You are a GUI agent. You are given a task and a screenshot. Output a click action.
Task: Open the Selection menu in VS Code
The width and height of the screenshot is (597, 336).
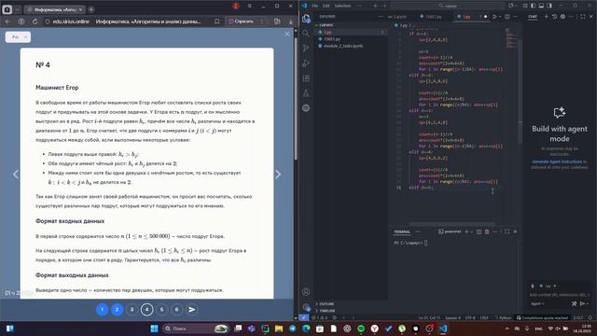click(x=342, y=6)
